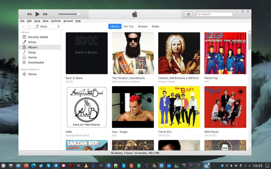
Task: Click the 'Planet Pop' album title
Action: point(211,78)
